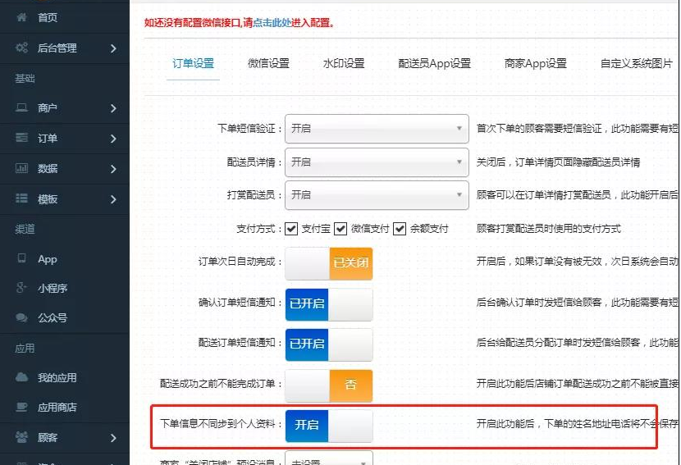Click the 点击此处 configuration link
Screen dimensions: 681x465
[x=272, y=23]
